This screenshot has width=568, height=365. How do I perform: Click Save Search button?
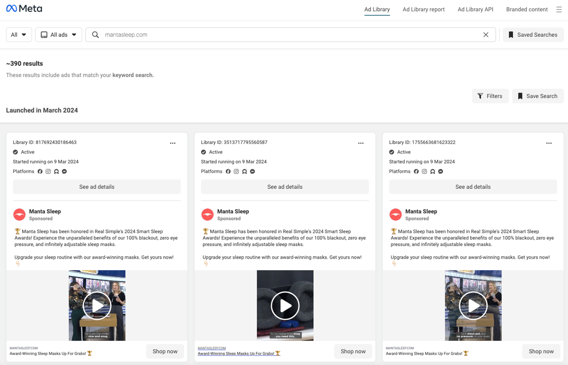pos(538,96)
